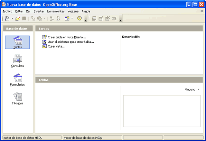
Task: Open the Archivo menu
Action: pos(7,11)
